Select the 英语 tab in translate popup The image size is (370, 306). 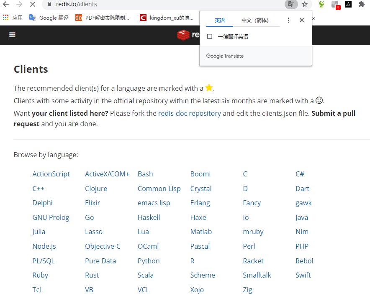coord(220,20)
